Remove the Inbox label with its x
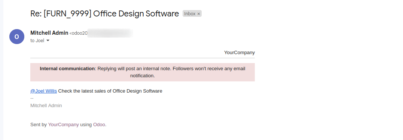The image size is (403, 140). pyautogui.click(x=198, y=14)
